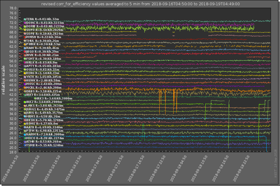
Task: Select the NANM R=7.10/Alt.2000m legend label
Action: pyautogui.click(x=45, y=134)
